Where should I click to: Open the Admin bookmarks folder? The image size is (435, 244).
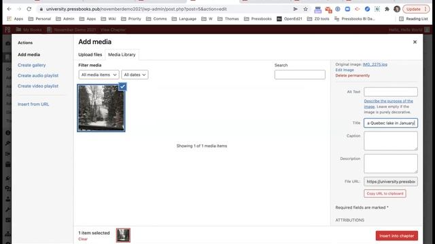(65, 19)
